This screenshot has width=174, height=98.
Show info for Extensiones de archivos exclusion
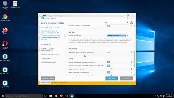(131, 52)
